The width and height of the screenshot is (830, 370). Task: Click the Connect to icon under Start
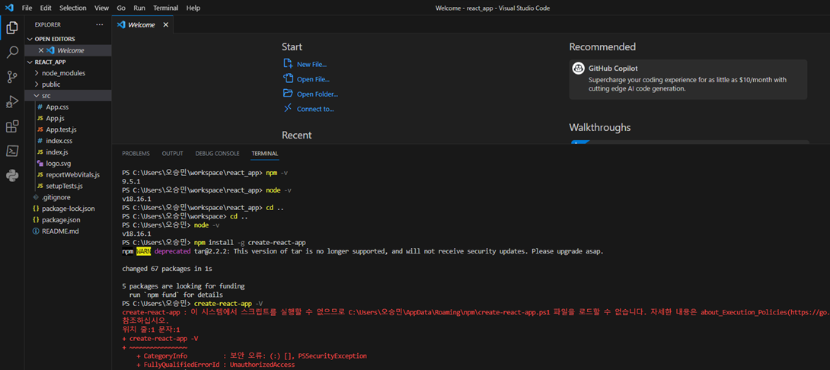288,109
